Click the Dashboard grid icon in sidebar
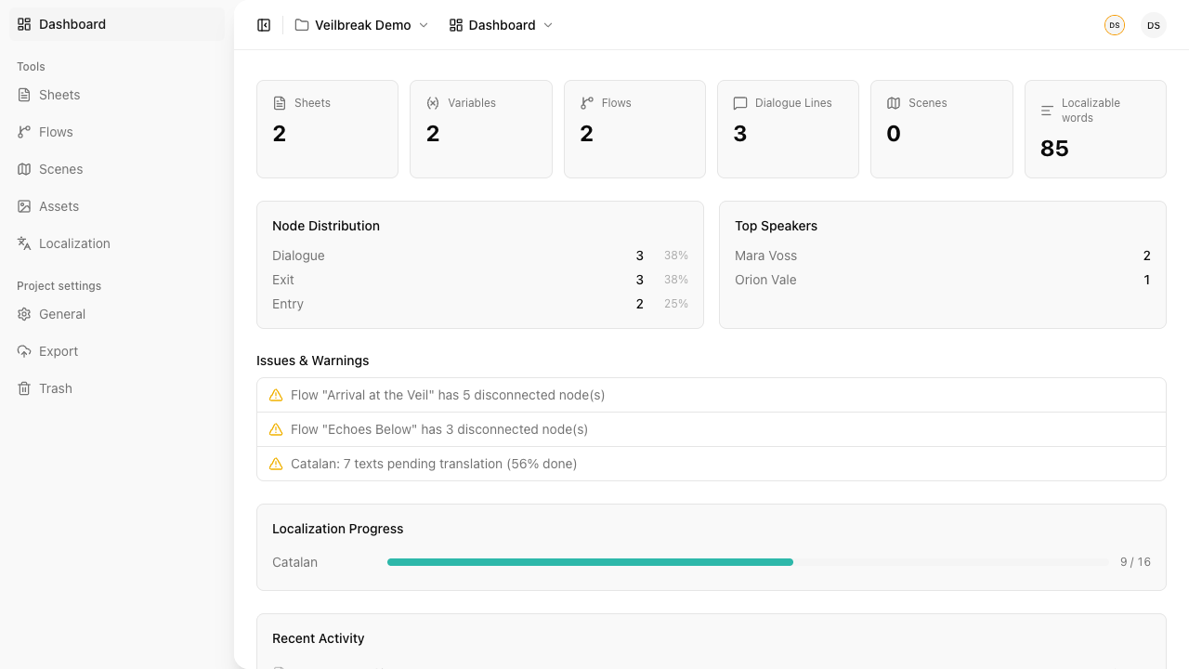This screenshot has height=669, width=1189. coord(24,24)
